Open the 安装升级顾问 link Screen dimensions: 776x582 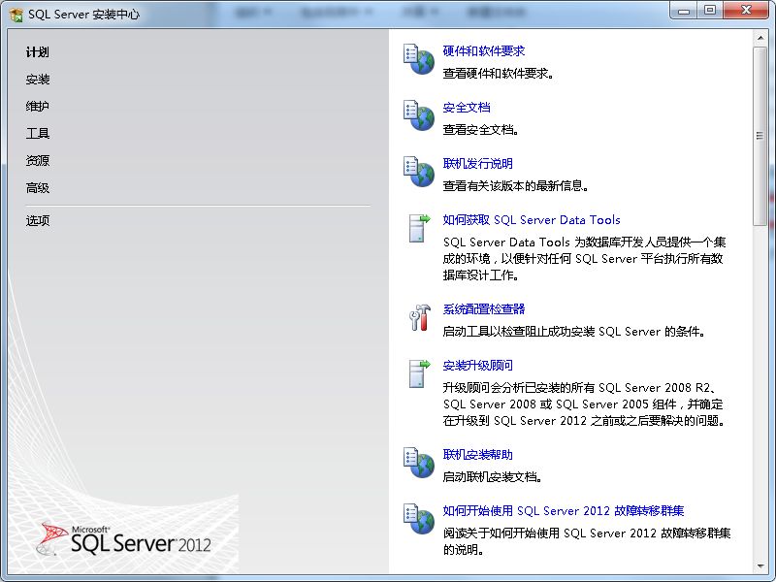(477, 366)
